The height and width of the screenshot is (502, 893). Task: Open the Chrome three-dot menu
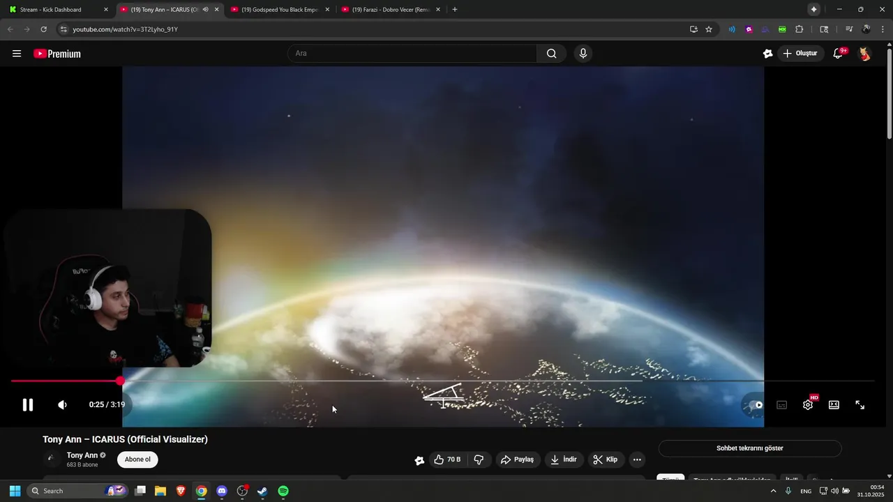click(x=883, y=29)
